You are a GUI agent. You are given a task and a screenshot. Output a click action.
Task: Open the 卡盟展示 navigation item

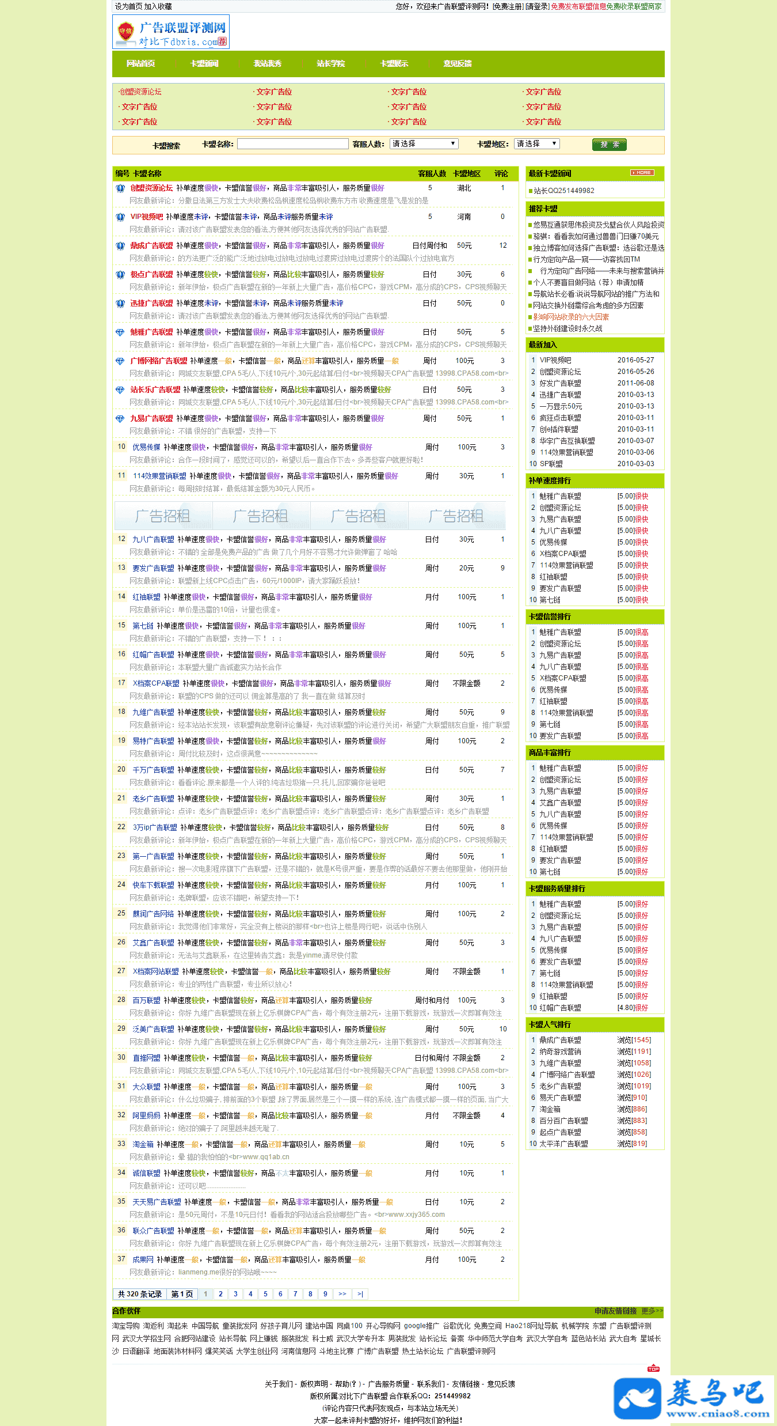point(394,63)
